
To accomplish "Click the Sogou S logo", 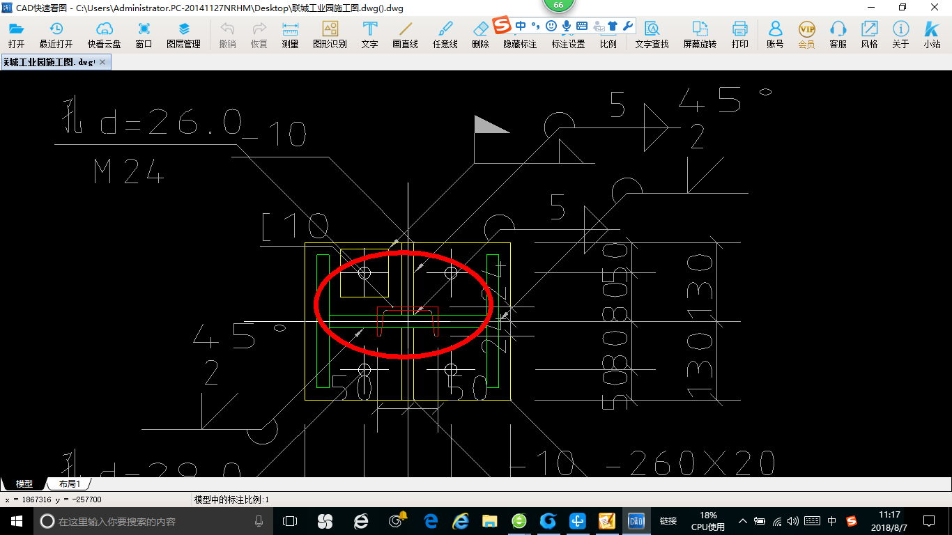I will 502,26.
